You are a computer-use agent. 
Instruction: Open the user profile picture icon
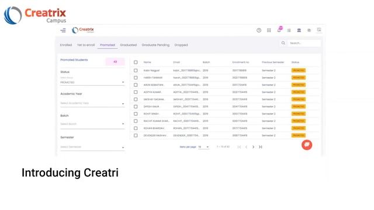(x=319, y=30)
